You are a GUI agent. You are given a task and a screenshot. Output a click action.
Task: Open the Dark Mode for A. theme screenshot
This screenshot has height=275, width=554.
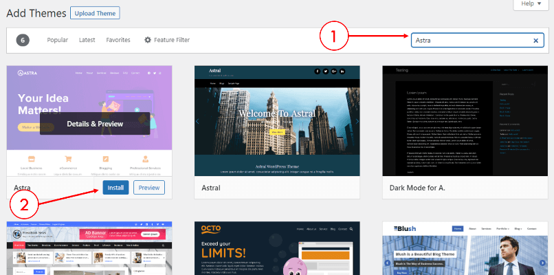pos(465,120)
